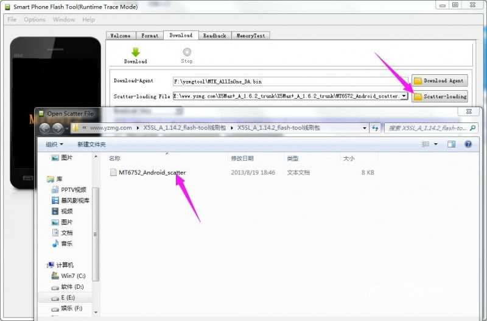The width and height of the screenshot is (487, 321).
Task: Open 音乐 library in the sidebar
Action: click(x=67, y=243)
